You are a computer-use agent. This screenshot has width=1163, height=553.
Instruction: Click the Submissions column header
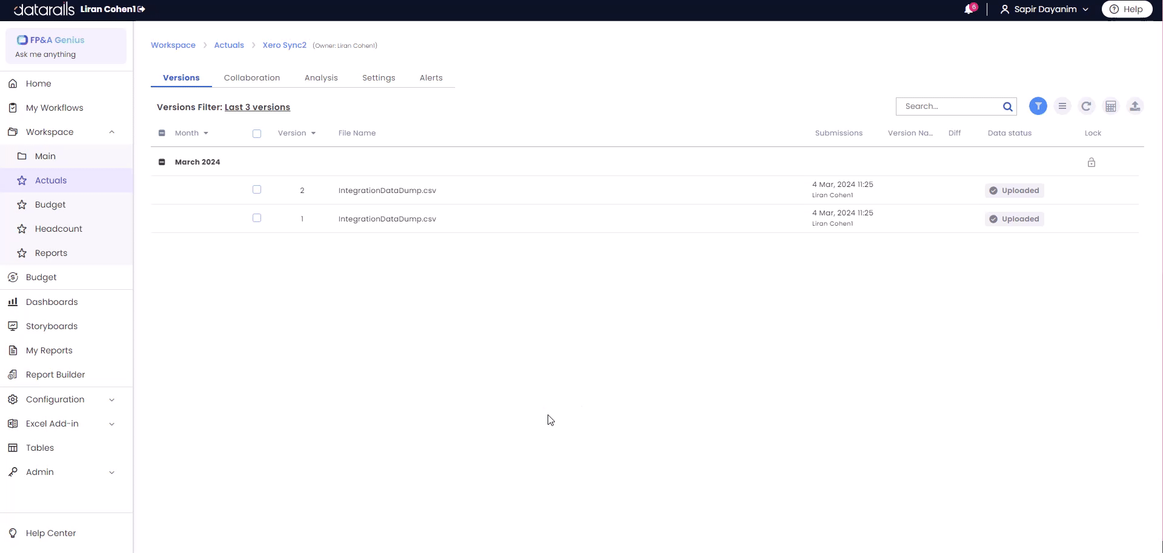838,133
